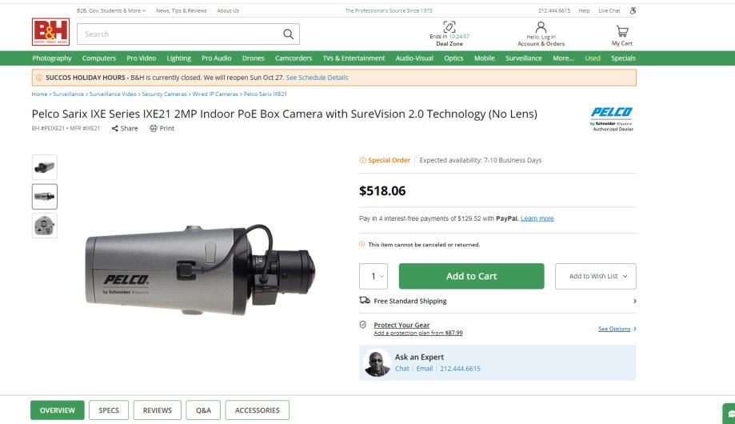Select the third product thumbnail
The height and width of the screenshot is (424, 735).
(45, 225)
